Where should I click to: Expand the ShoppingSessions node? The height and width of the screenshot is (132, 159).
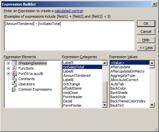[8, 63]
